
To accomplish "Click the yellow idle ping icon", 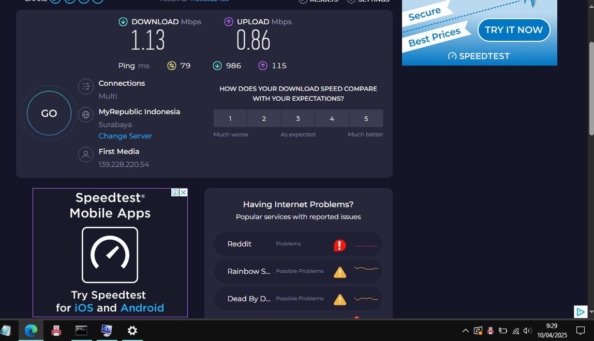I will click(172, 66).
